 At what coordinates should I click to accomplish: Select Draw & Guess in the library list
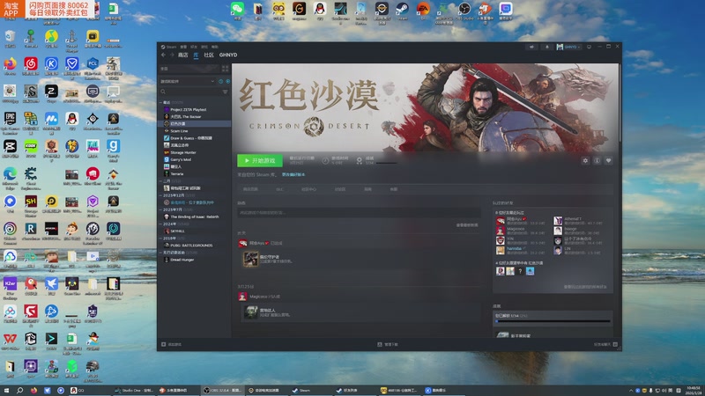(195, 138)
